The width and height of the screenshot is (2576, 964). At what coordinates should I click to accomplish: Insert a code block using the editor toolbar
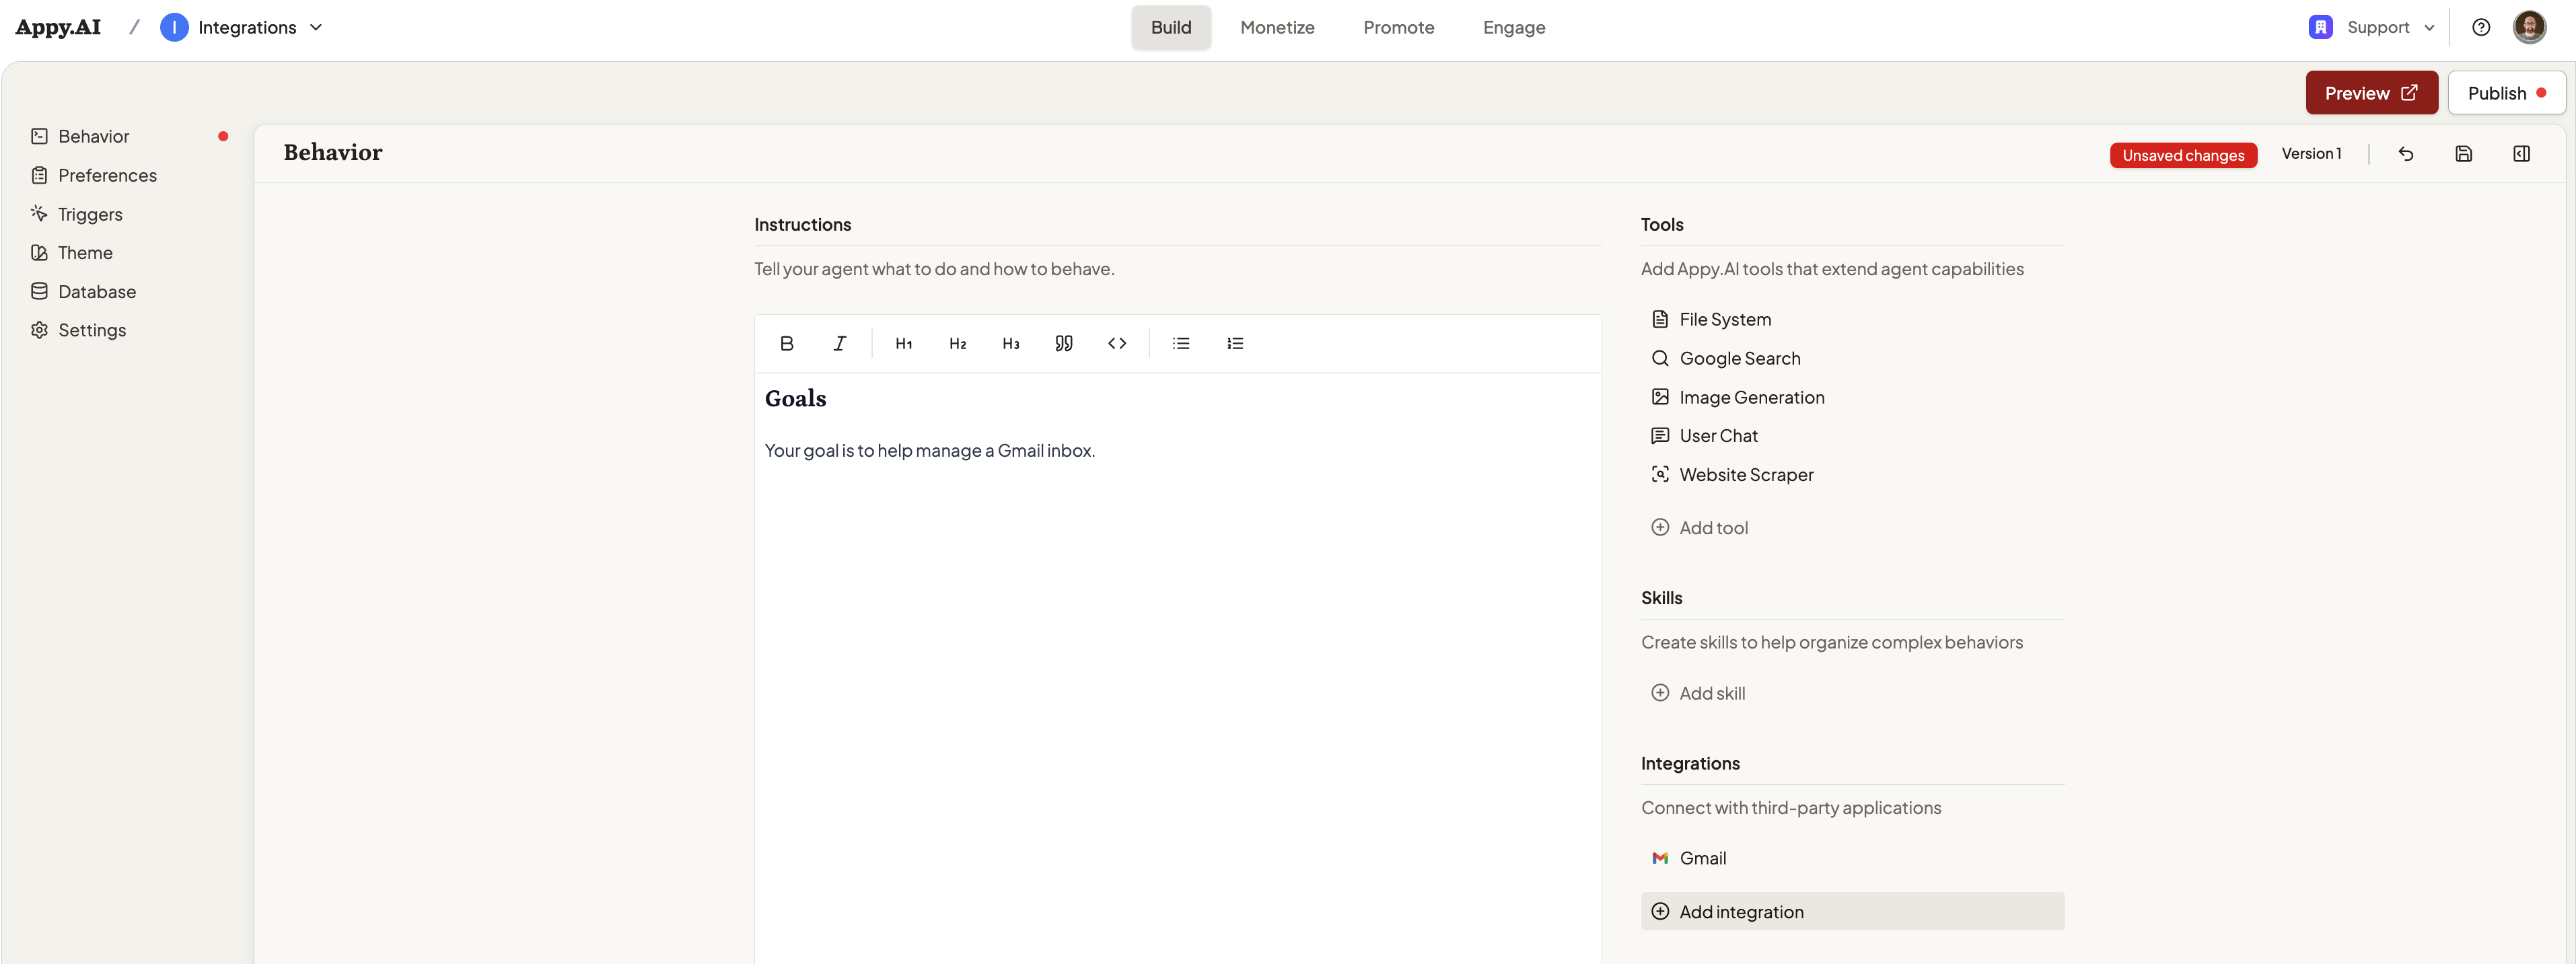[1117, 343]
